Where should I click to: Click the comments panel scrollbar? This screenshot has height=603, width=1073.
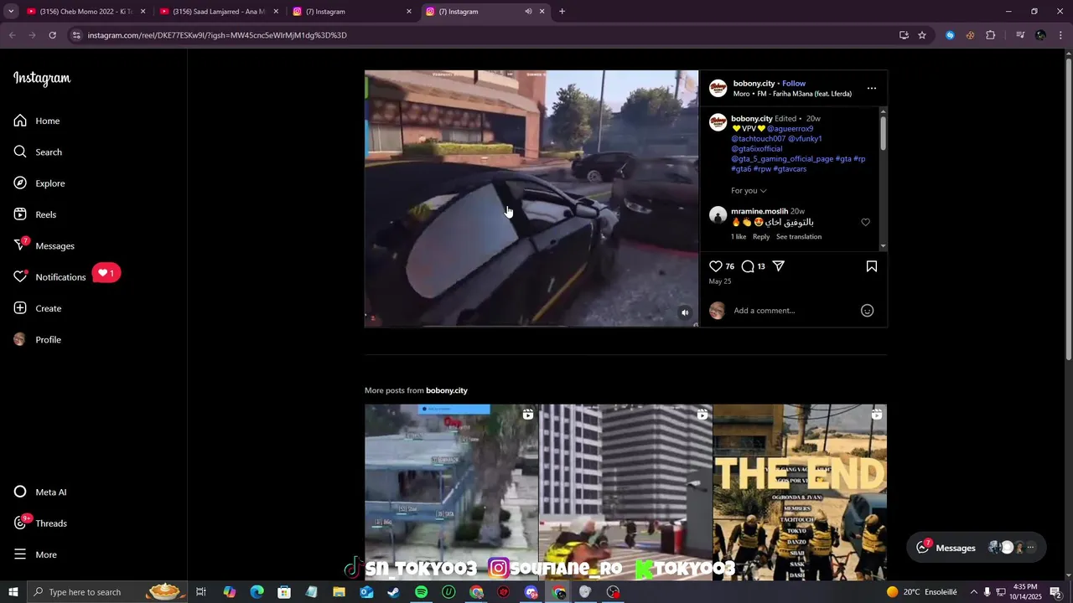884,134
